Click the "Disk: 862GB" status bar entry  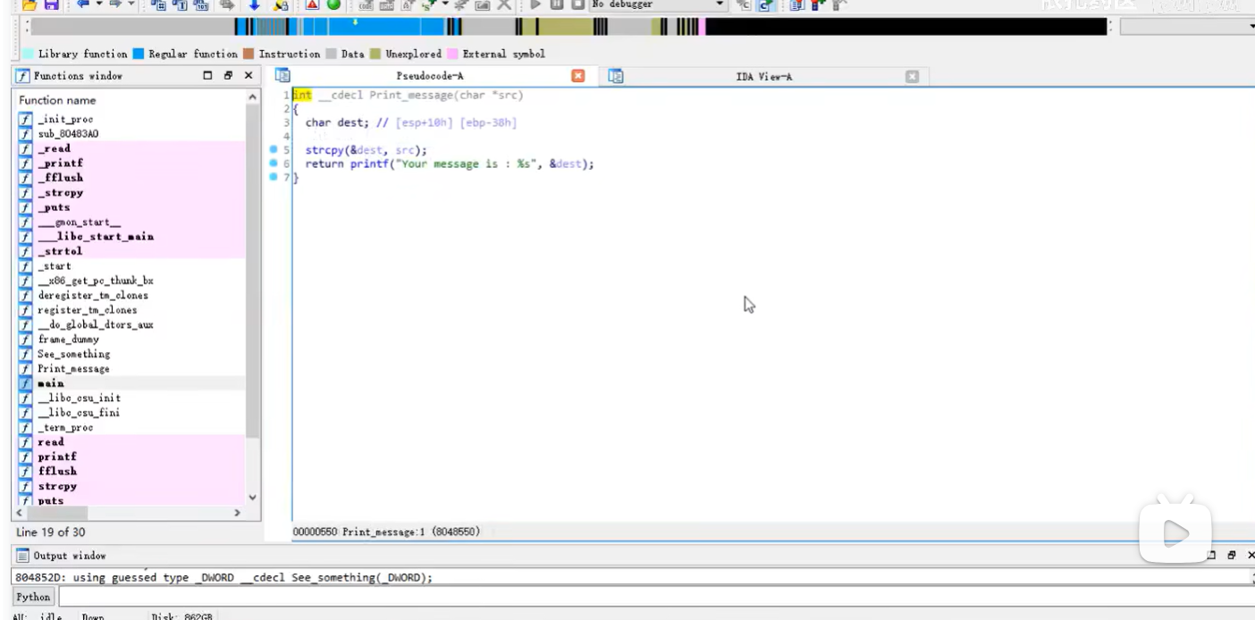tap(181, 616)
